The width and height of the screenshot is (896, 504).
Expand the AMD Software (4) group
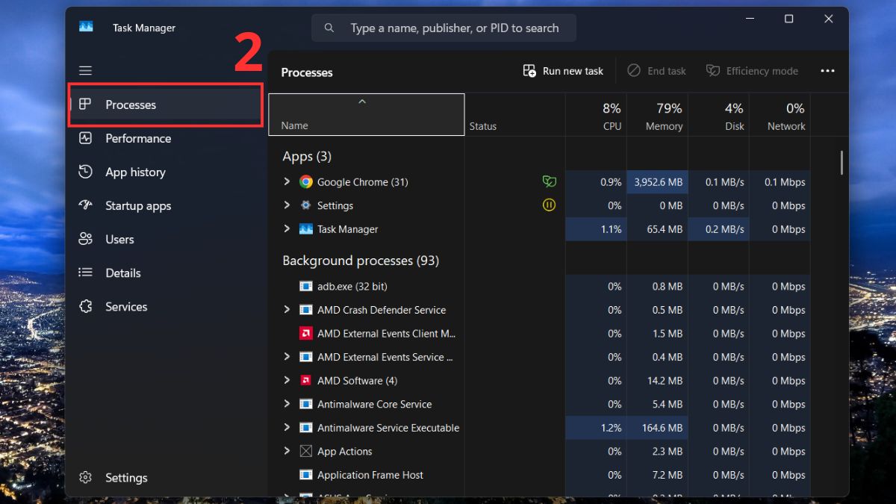click(x=287, y=380)
